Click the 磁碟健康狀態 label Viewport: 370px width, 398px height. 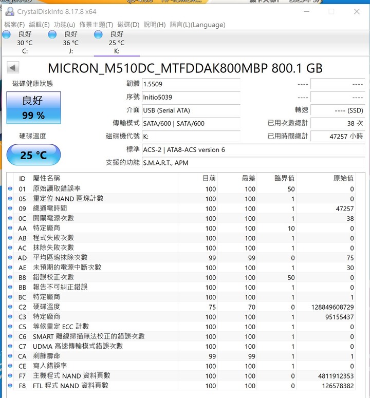point(33,84)
